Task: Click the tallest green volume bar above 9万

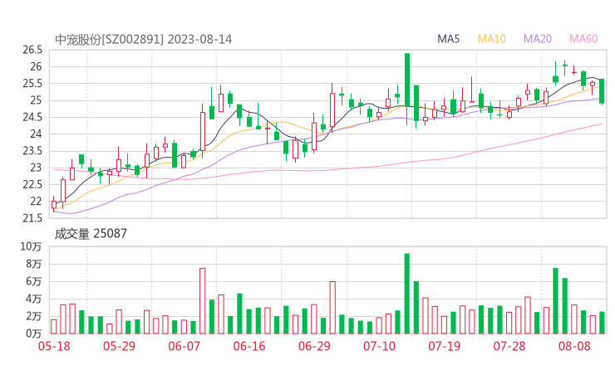Action: (407, 294)
